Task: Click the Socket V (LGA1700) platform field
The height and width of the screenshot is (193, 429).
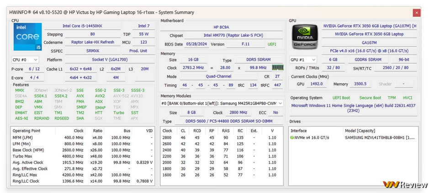Action: pos(110,60)
